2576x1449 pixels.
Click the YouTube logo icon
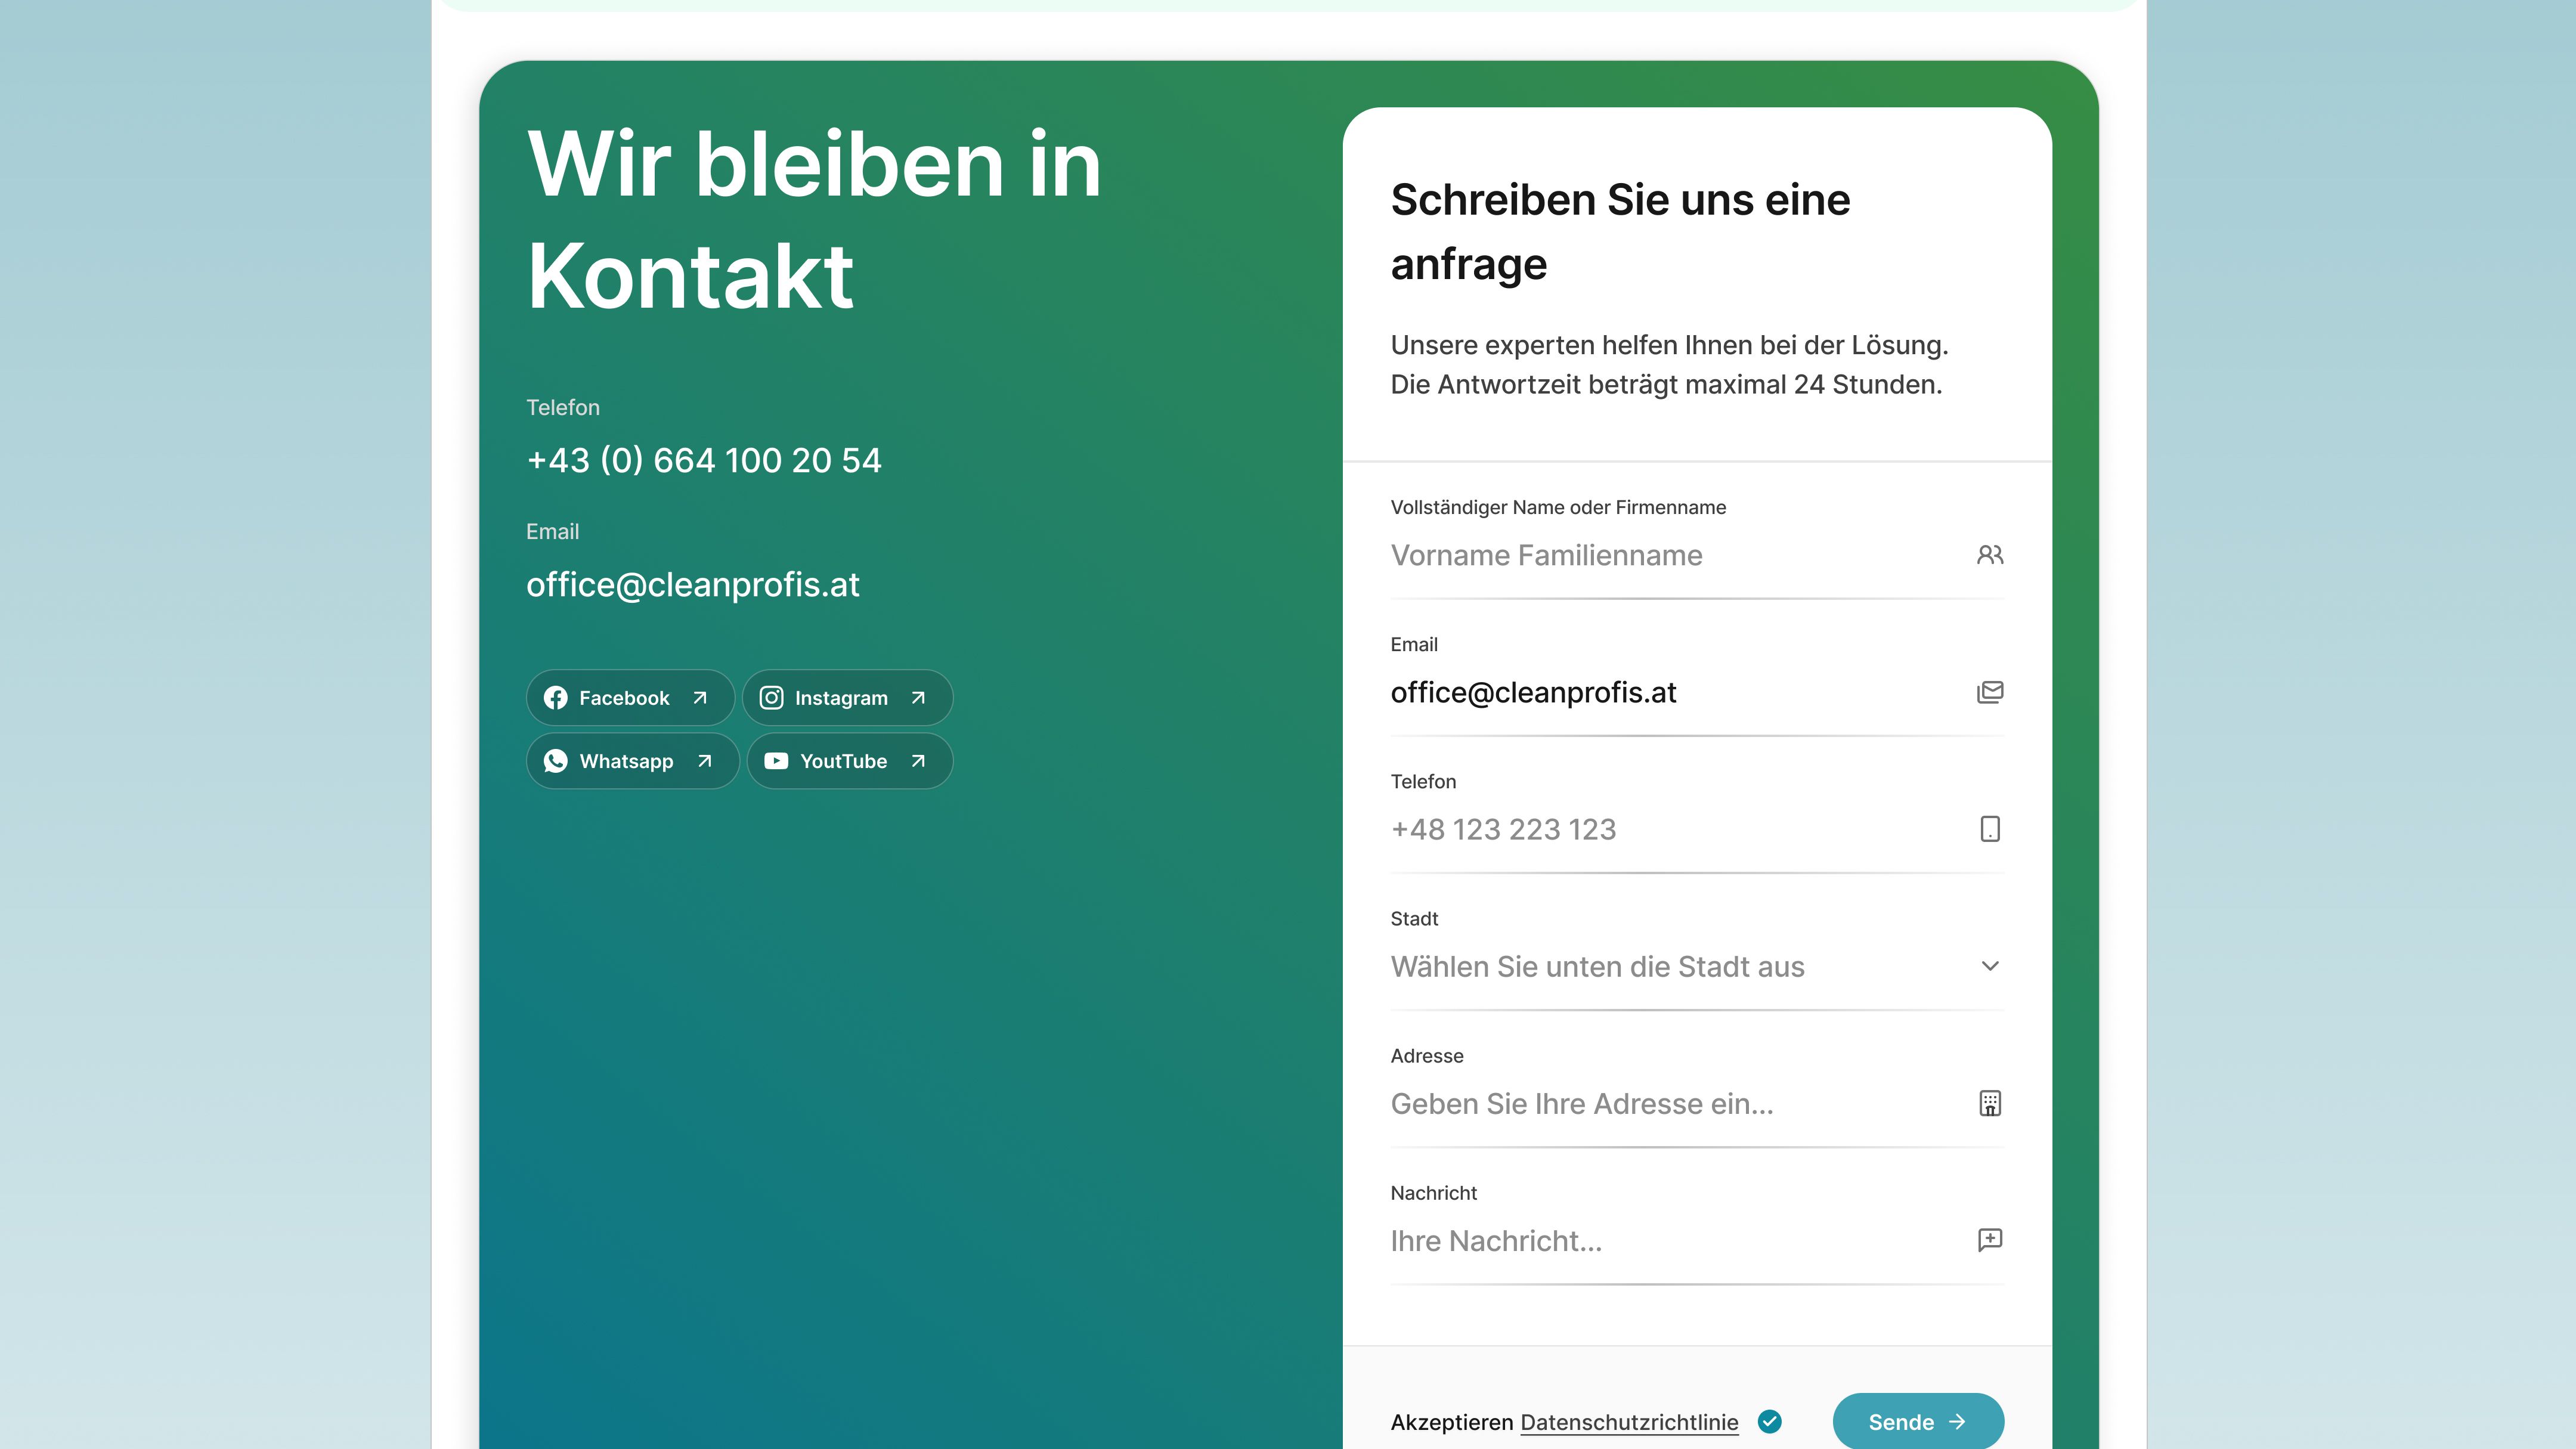pyautogui.click(x=776, y=761)
